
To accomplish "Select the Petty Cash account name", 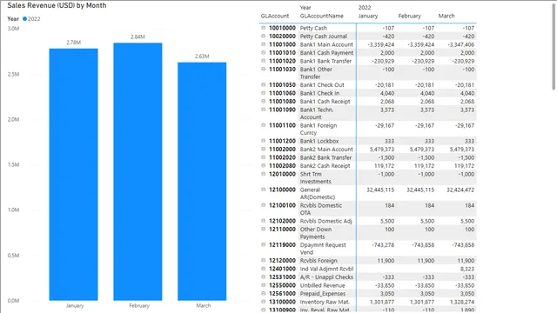I will pos(313,28).
